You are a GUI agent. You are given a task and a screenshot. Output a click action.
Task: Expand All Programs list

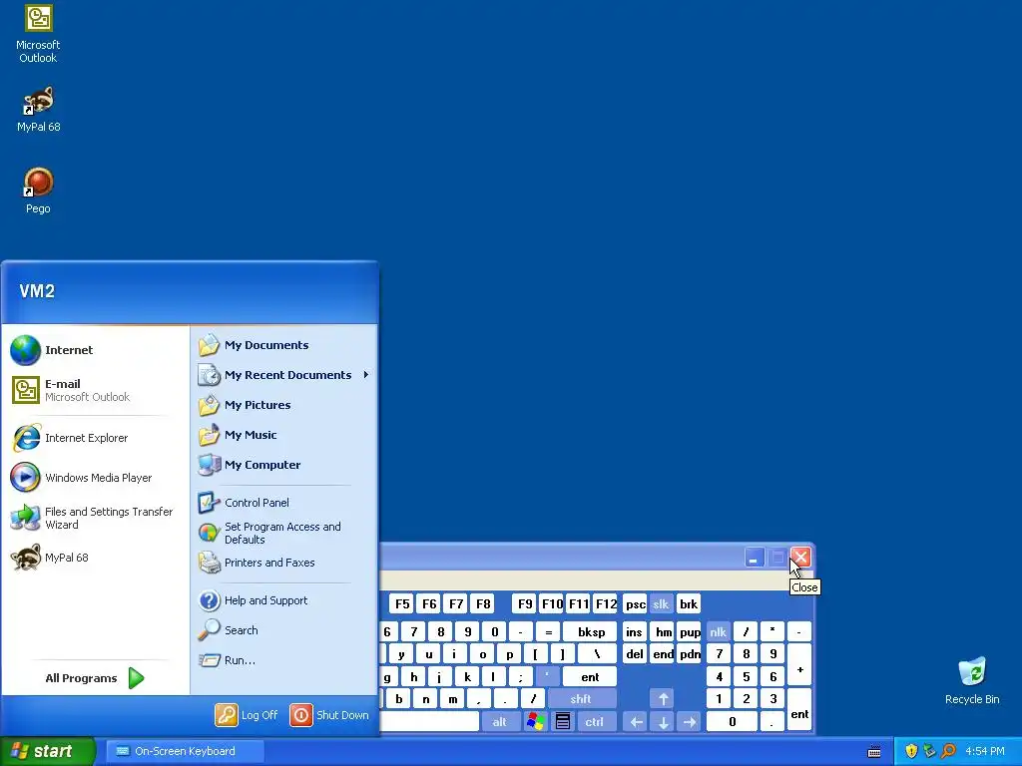pyautogui.click(x=96, y=678)
